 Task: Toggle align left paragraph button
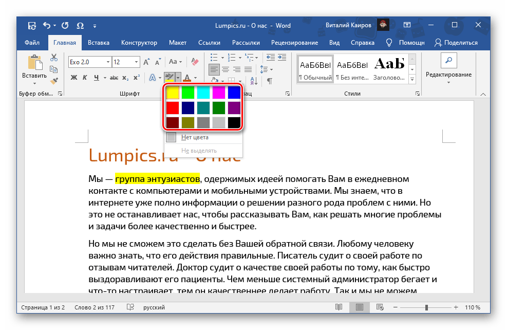click(214, 69)
